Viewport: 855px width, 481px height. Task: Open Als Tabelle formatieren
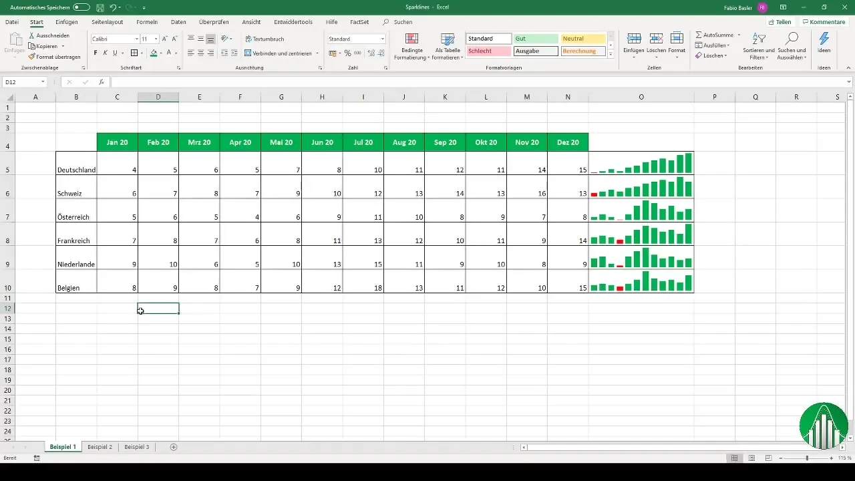(x=448, y=46)
